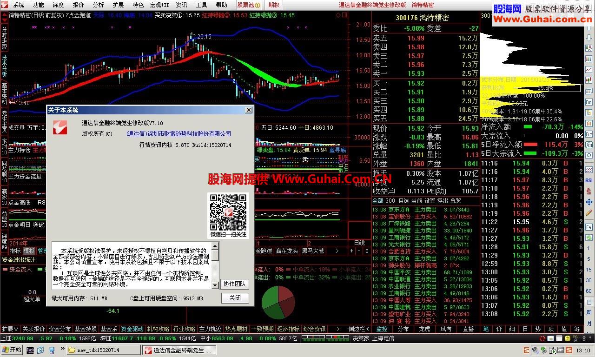Screen dimensions: 595x357
Task: Click the 期权 toolbar item
Action: [x=274, y=5]
